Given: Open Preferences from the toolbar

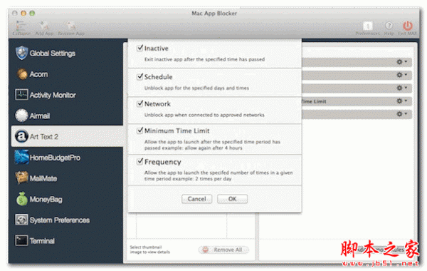Looking at the screenshot, I should [x=368, y=26].
